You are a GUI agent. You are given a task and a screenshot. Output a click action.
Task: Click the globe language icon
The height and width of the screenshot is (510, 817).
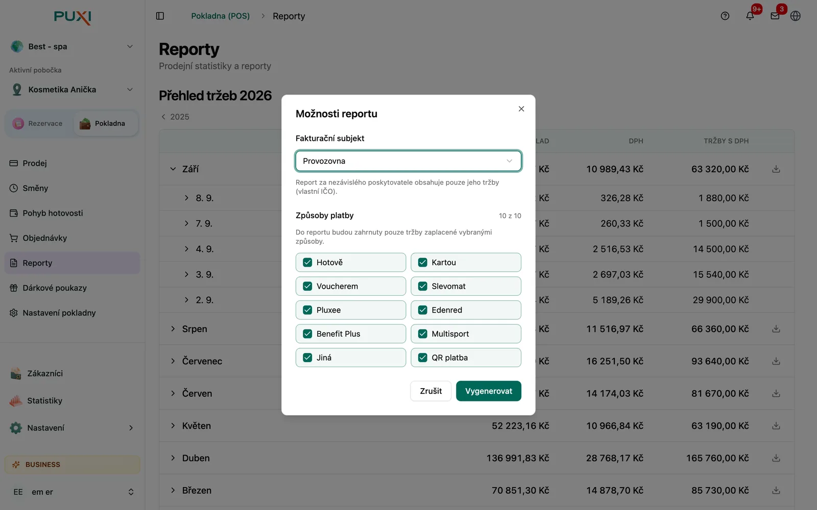pyautogui.click(x=795, y=16)
